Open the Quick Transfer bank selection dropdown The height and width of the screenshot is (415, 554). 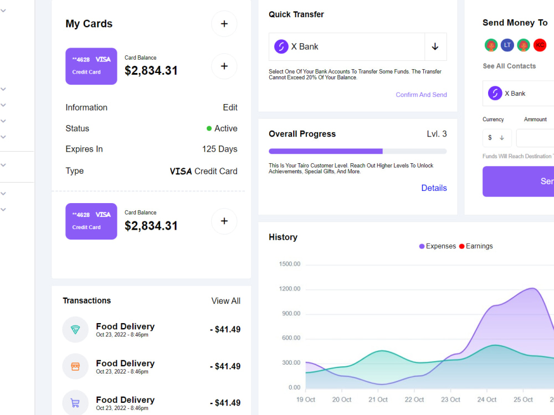click(x=436, y=46)
